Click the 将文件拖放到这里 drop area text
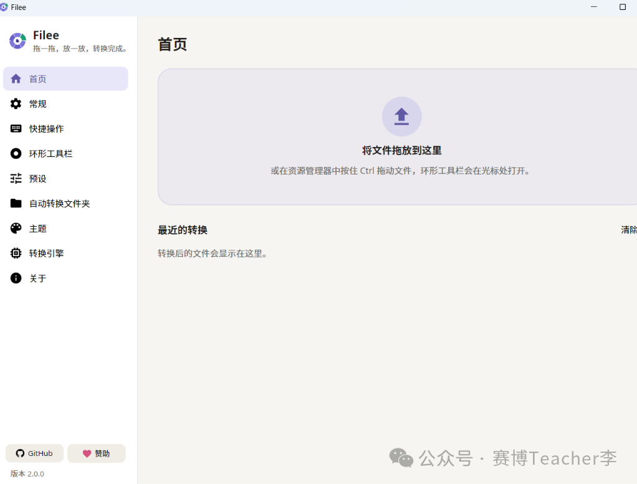This screenshot has width=637, height=484. click(402, 150)
